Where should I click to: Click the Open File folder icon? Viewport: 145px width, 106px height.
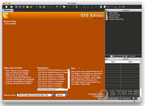[x=12, y=7]
